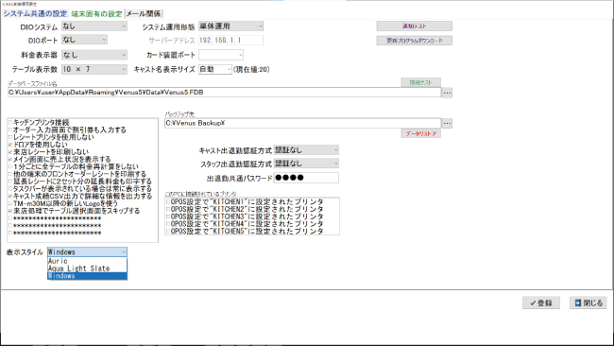Switch to システム共通の設定 tab
Image resolution: width=614 pixels, height=346 pixels.
(35, 14)
